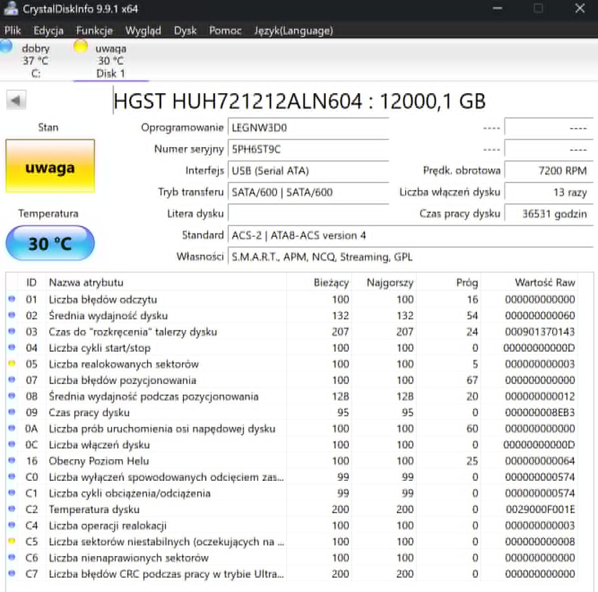Click status dot for attribute 0C
Image resolution: width=598 pixels, height=592 pixels.
point(11,444)
